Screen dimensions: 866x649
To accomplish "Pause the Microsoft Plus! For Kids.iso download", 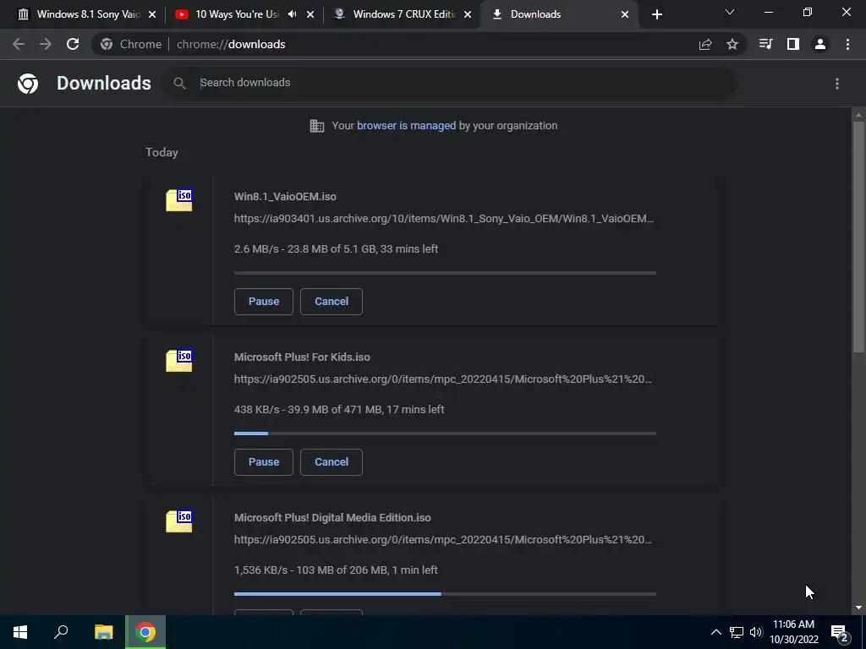I will 264,462.
